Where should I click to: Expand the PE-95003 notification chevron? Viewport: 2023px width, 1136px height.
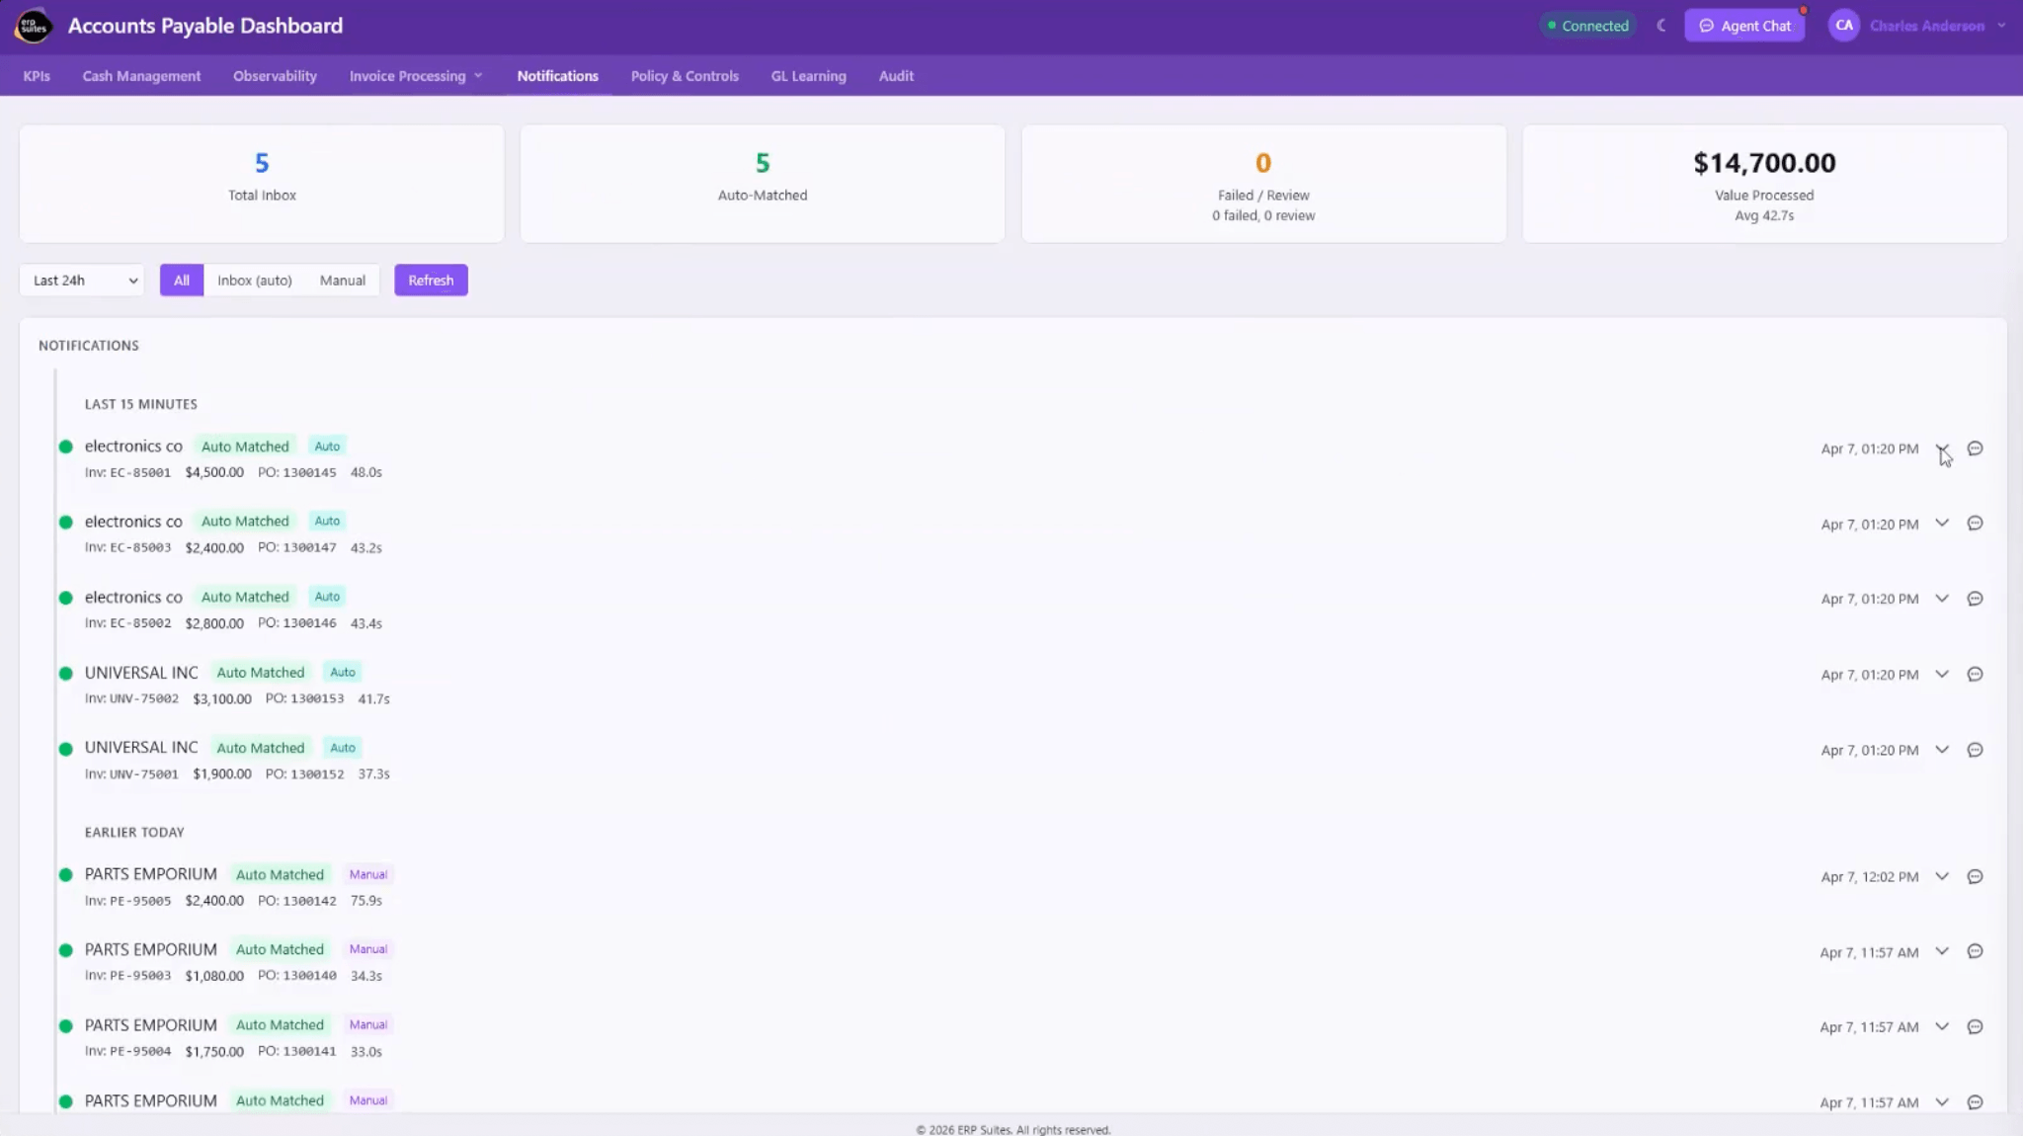click(x=1942, y=952)
